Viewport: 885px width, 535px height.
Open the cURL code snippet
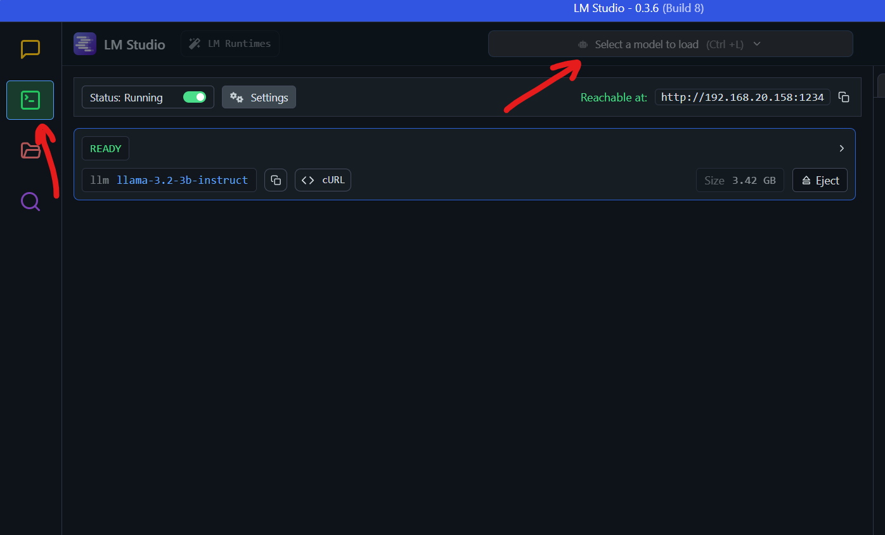(x=323, y=180)
